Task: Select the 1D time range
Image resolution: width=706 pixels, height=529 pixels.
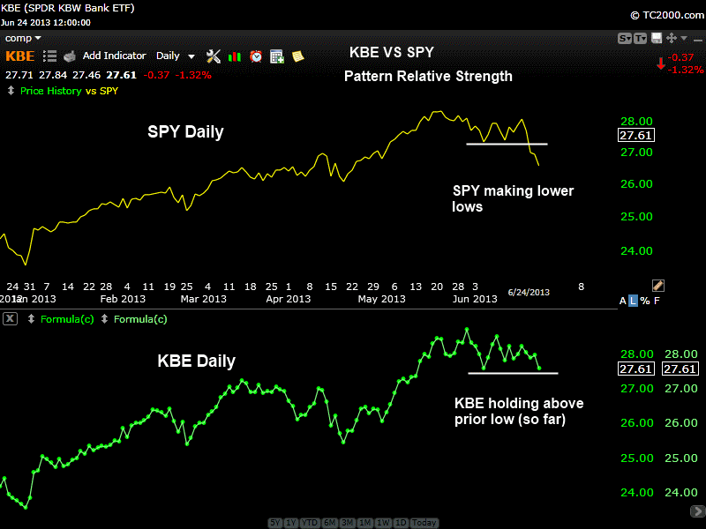Action: click(x=401, y=523)
